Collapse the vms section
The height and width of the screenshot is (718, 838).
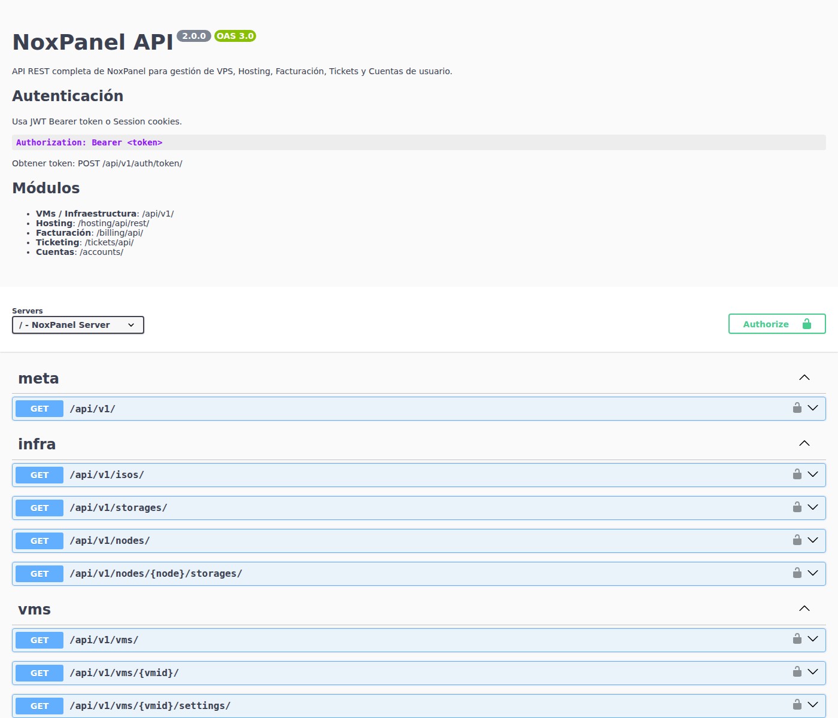click(x=804, y=609)
